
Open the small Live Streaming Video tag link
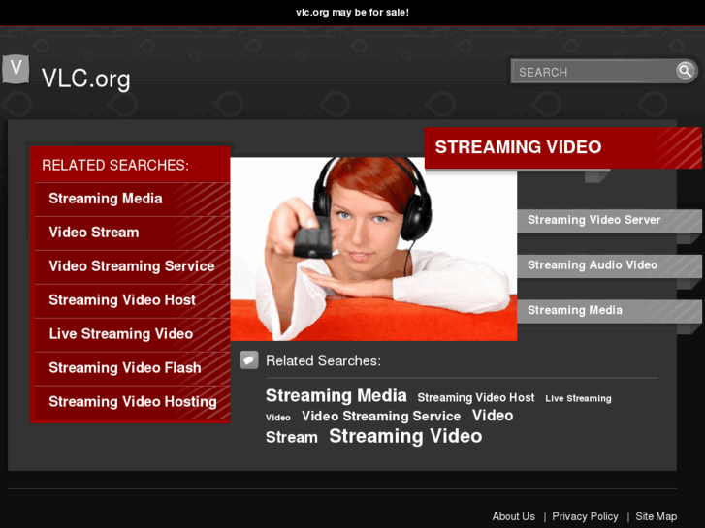578,398
